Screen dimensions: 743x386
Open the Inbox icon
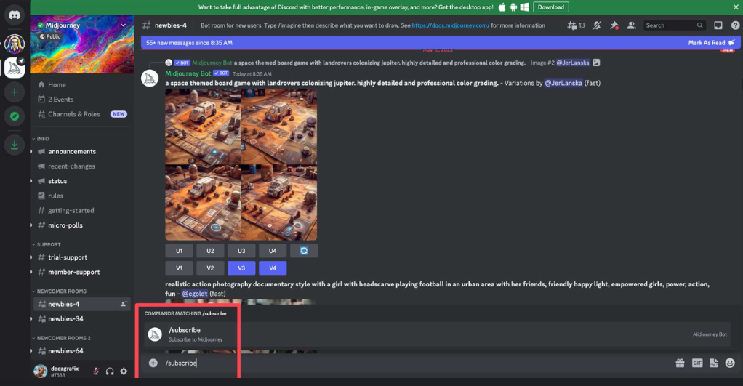[718, 25]
